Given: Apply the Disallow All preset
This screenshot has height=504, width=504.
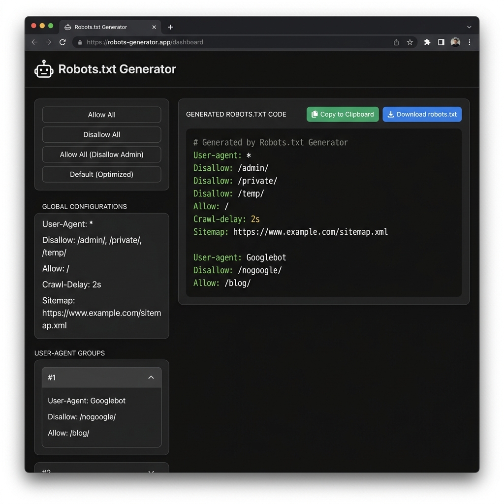Looking at the screenshot, I should pos(101,135).
